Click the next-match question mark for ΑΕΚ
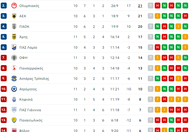 (x=151, y=16)
